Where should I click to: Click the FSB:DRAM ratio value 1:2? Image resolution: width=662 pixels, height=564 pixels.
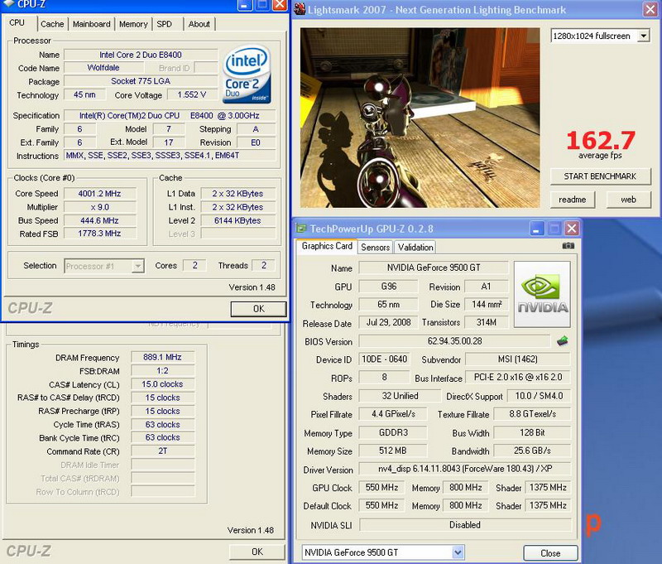point(162,370)
